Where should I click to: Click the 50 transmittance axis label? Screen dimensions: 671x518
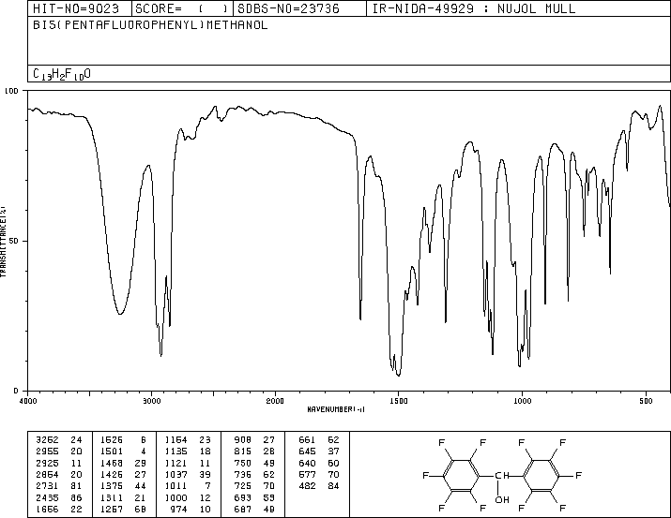(14, 241)
